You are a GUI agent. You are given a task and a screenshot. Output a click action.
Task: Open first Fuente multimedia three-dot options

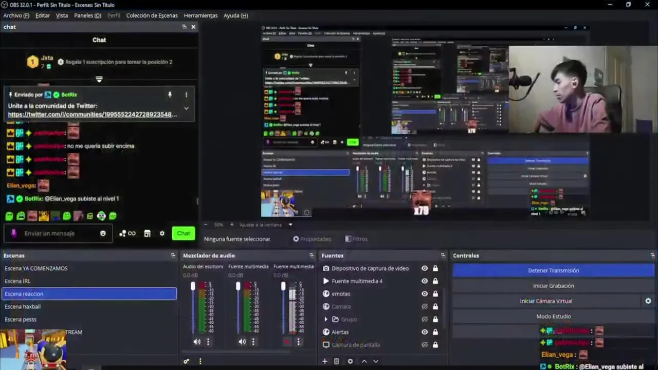point(253,342)
